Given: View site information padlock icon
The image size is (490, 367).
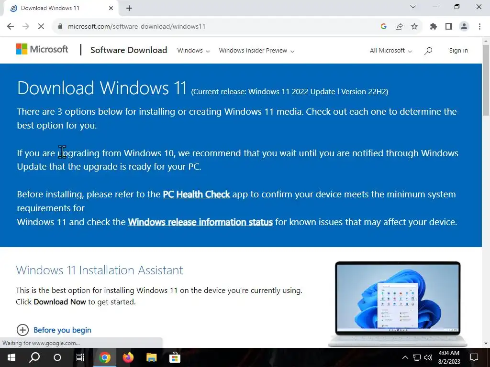Looking at the screenshot, I should coord(60,27).
